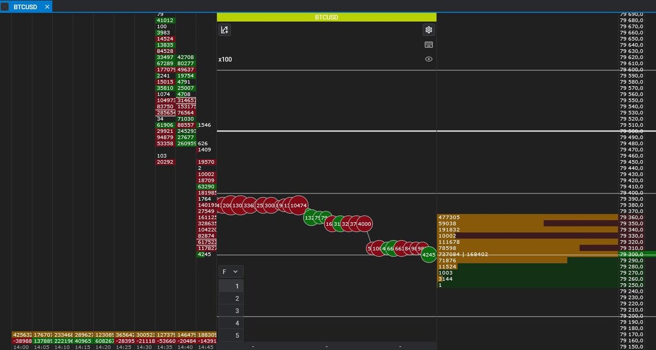Select the 78598 order book row
This screenshot has height=350, width=656.
(528, 248)
